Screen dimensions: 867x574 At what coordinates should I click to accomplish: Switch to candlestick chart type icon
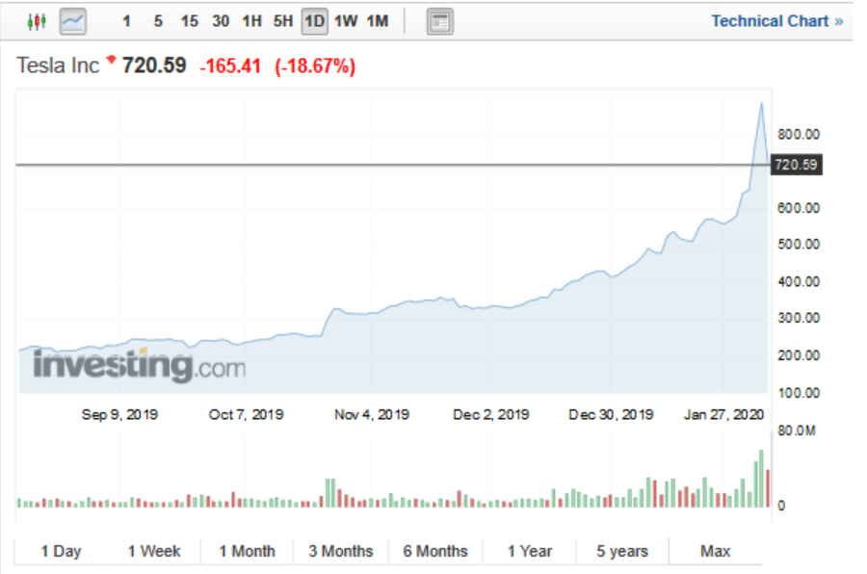tap(37, 21)
